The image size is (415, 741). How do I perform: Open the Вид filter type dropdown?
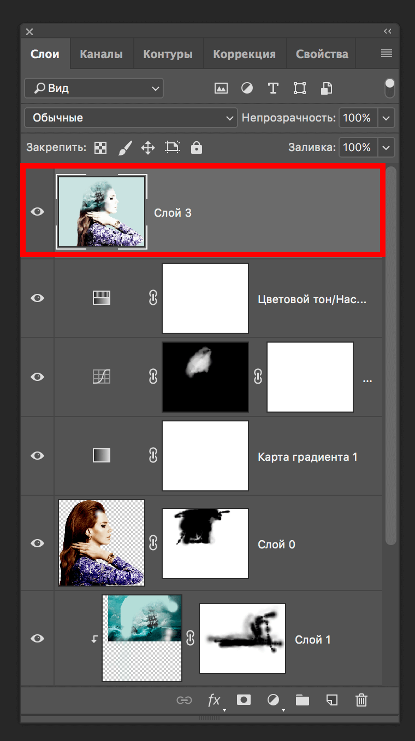tap(94, 88)
